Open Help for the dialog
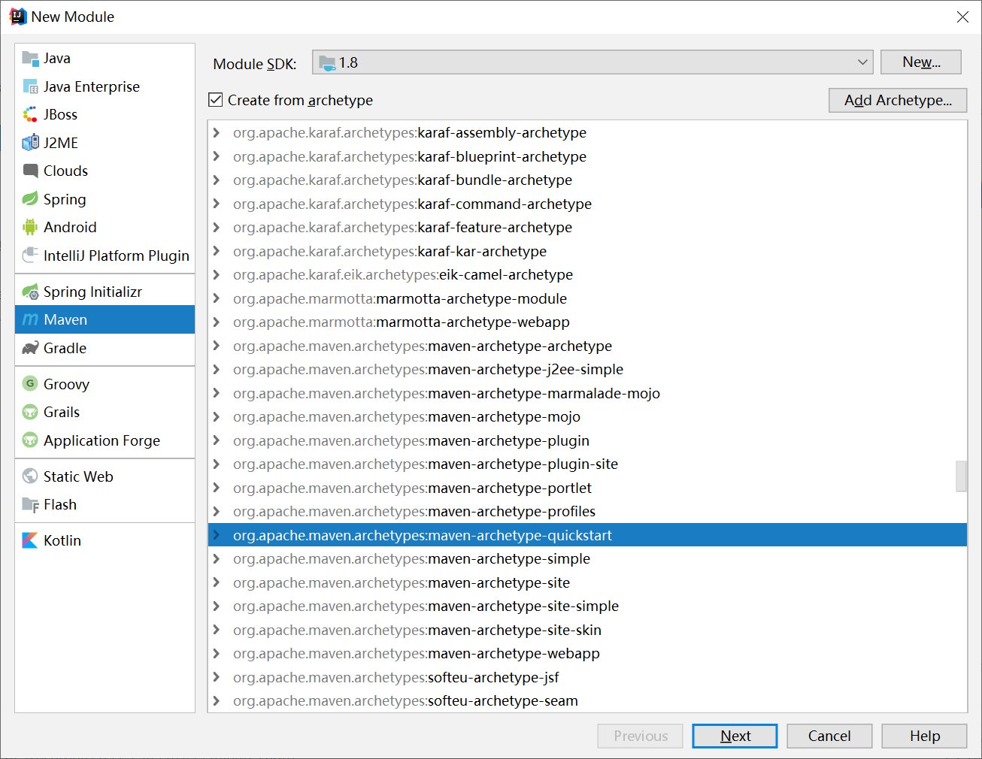The image size is (982, 759). (x=924, y=736)
